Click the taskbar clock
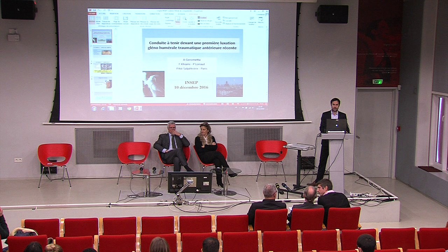The width and height of the screenshot is (448, 252). coord(260,107)
